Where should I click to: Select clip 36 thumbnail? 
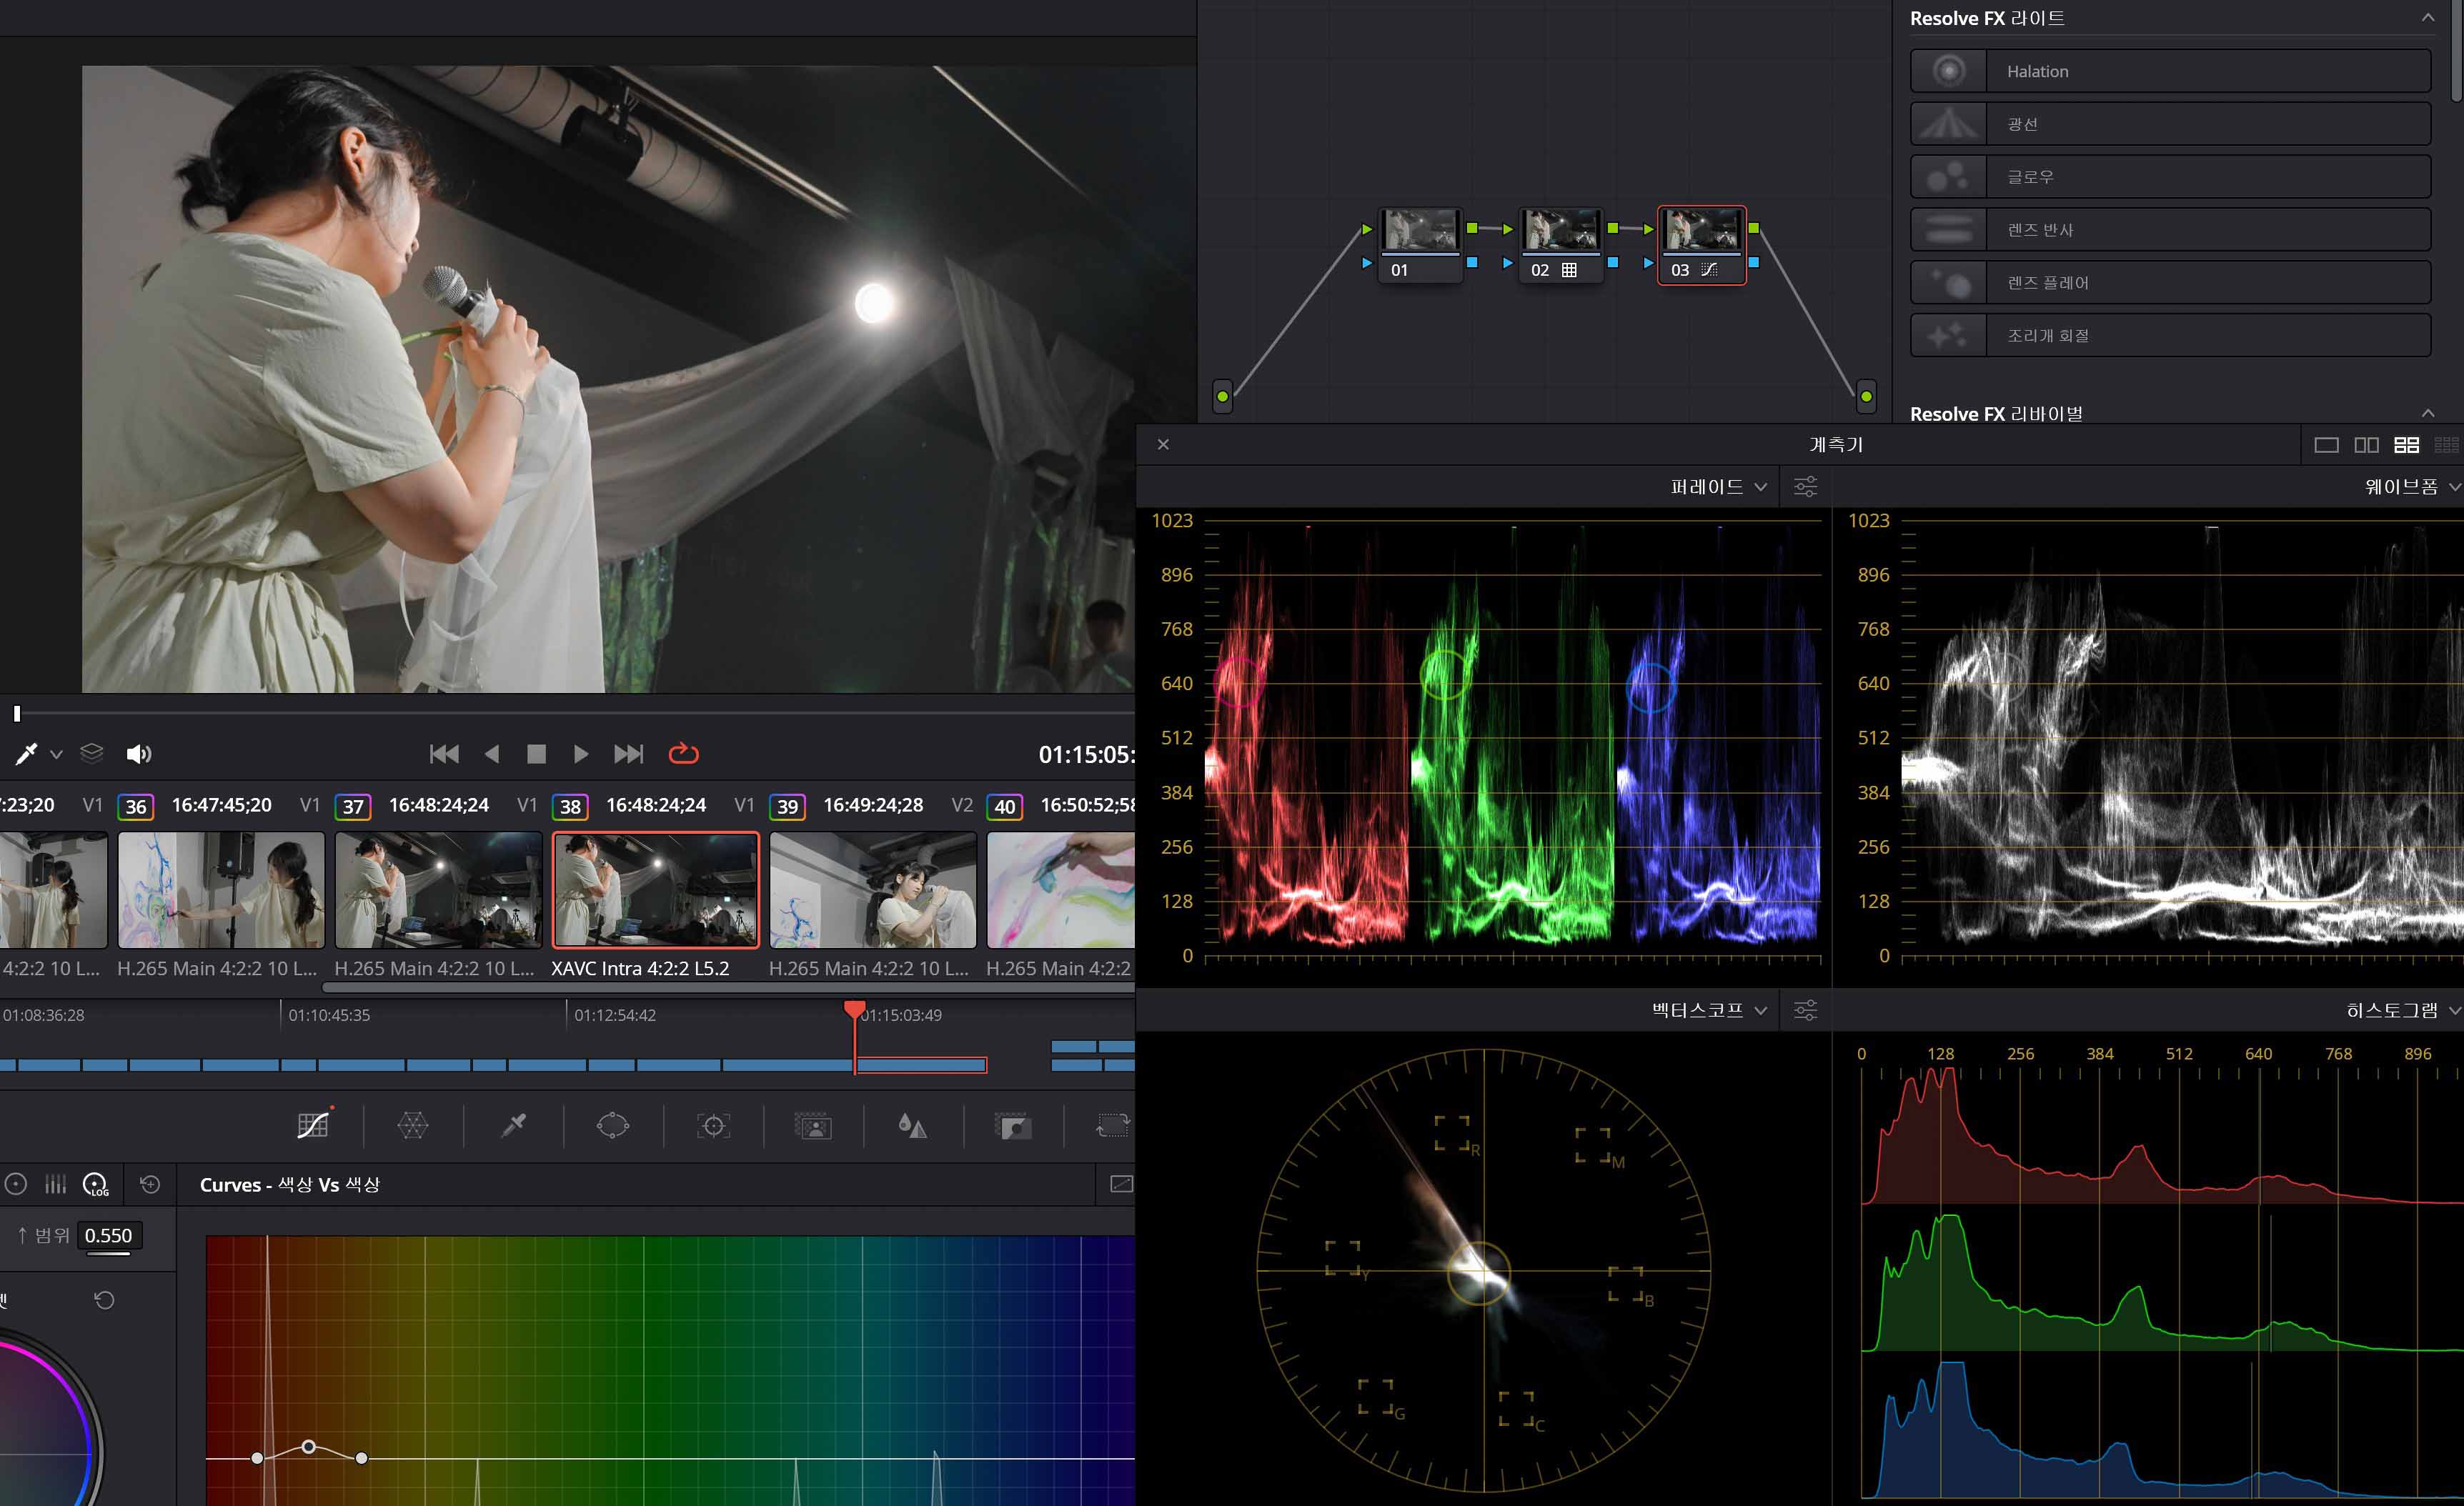221,890
